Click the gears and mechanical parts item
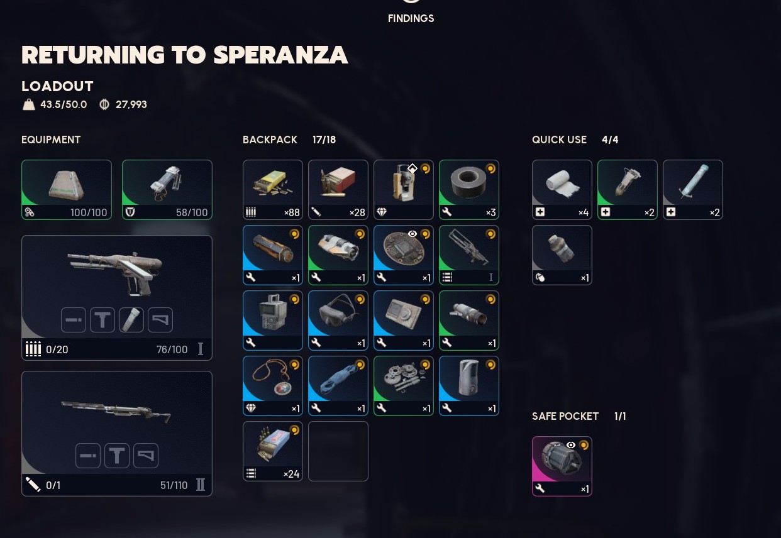The width and height of the screenshot is (781, 538). pyautogui.click(x=404, y=386)
